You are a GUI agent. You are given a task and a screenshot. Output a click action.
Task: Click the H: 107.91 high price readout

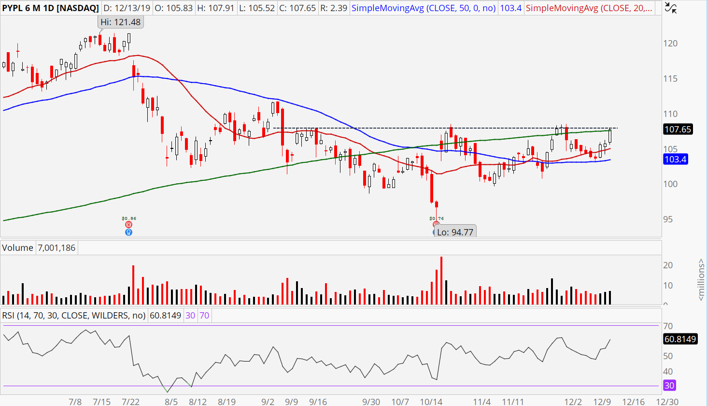point(216,8)
